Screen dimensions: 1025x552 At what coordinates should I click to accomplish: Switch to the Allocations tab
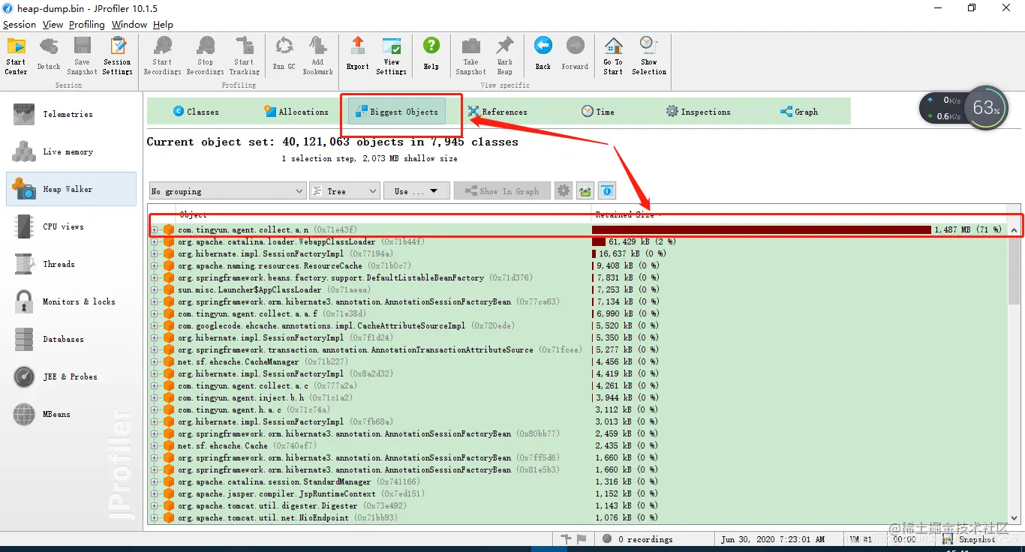(x=296, y=112)
